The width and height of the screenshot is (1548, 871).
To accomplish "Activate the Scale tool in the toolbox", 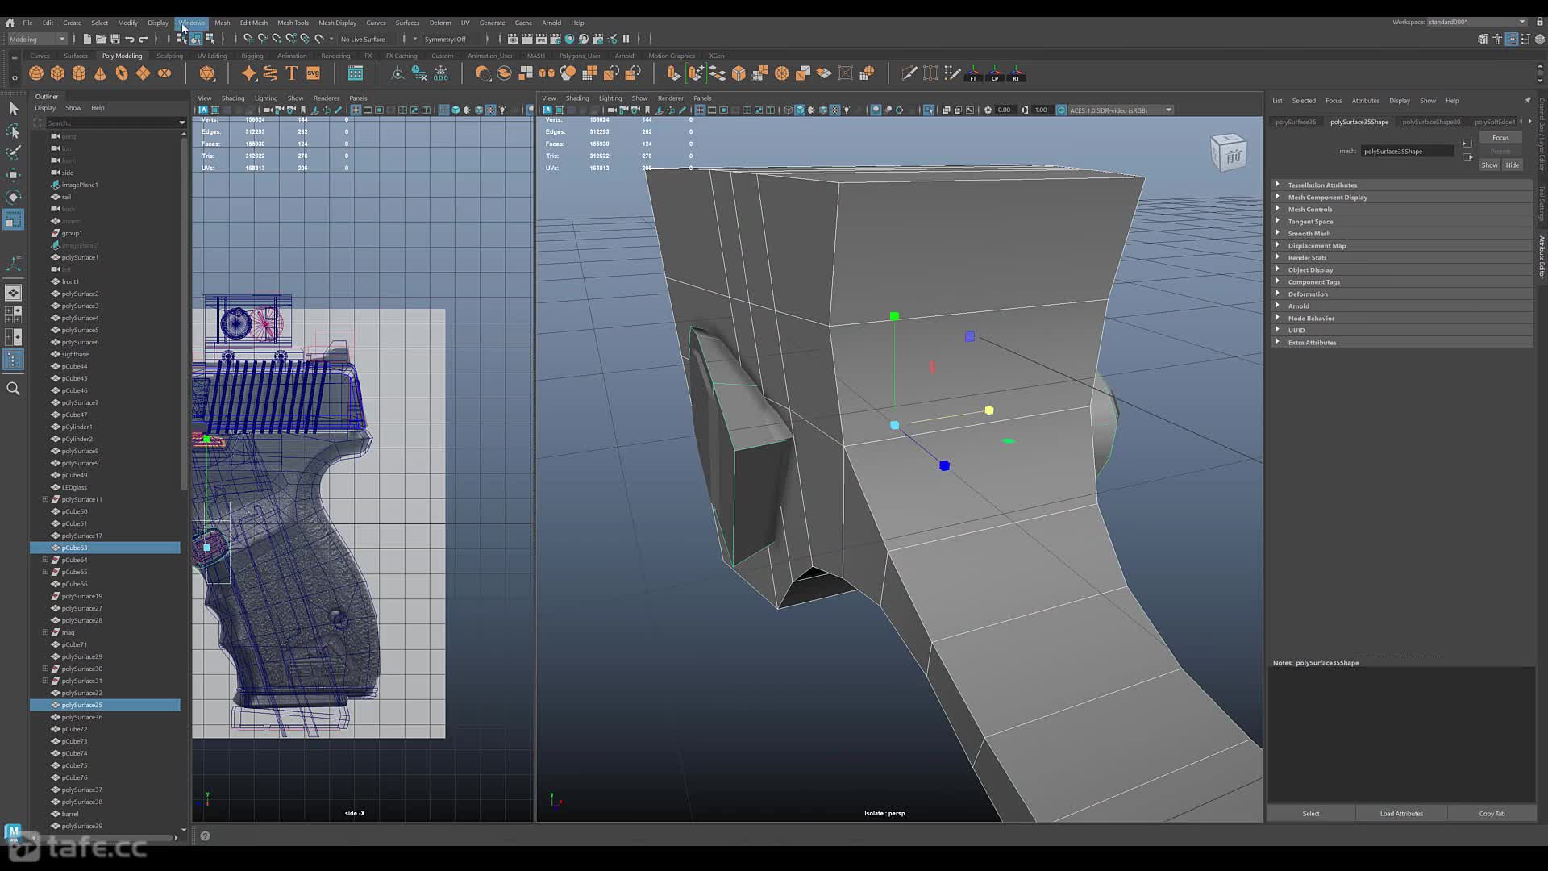I will 13,219.
